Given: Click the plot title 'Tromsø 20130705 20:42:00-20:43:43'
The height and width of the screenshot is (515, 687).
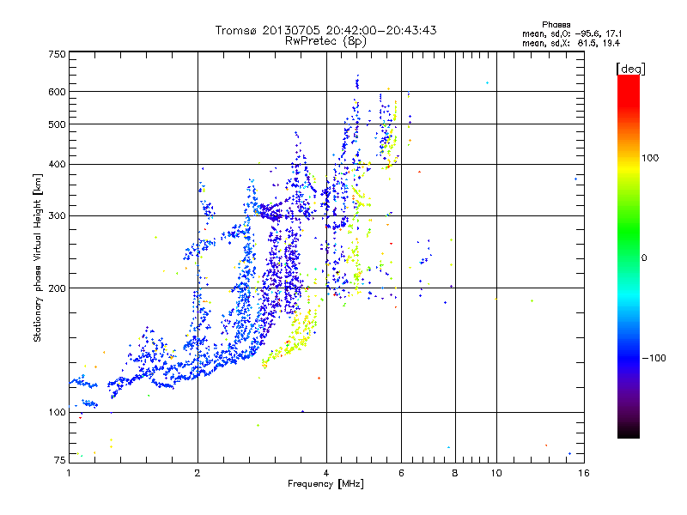Looking at the screenshot, I should [x=325, y=30].
